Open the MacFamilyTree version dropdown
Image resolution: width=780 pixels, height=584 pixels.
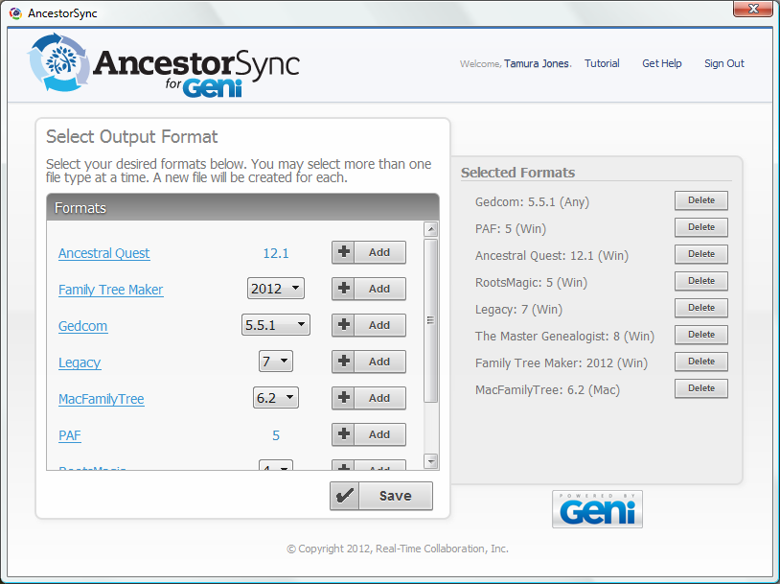276,397
